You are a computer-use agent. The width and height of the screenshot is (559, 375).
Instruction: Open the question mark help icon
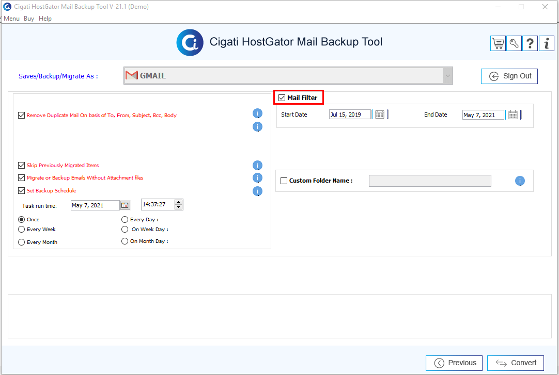pyautogui.click(x=530, y=43)
